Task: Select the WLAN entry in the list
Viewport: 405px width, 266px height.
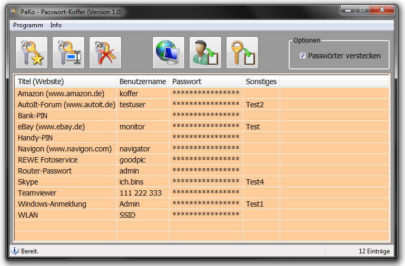Action: click(28, 215)
